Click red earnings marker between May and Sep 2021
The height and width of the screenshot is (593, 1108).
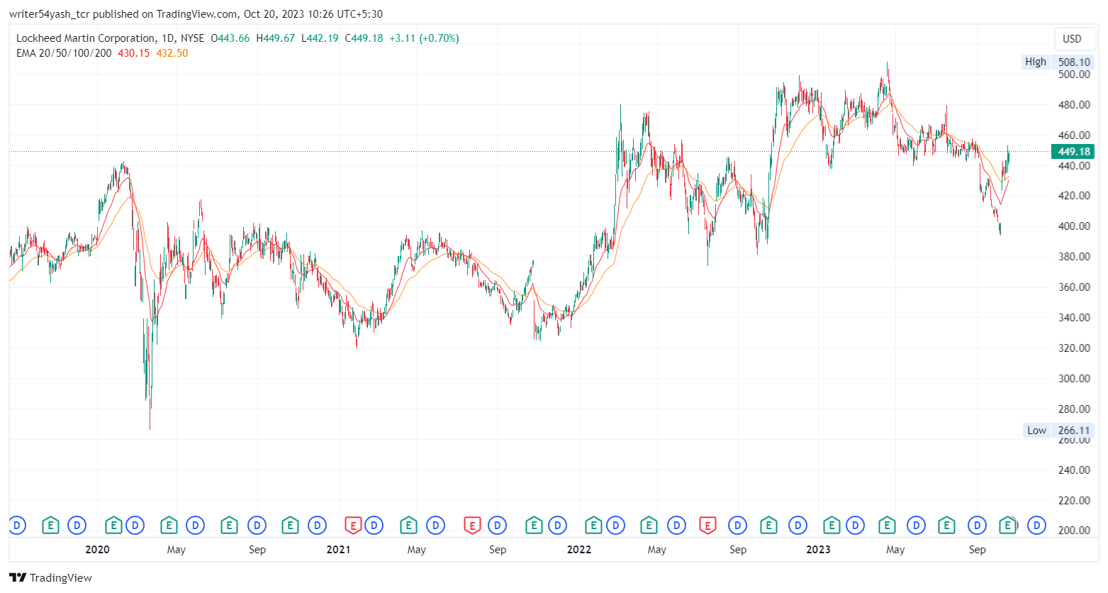pyautogui.click(x=472, y=526)
